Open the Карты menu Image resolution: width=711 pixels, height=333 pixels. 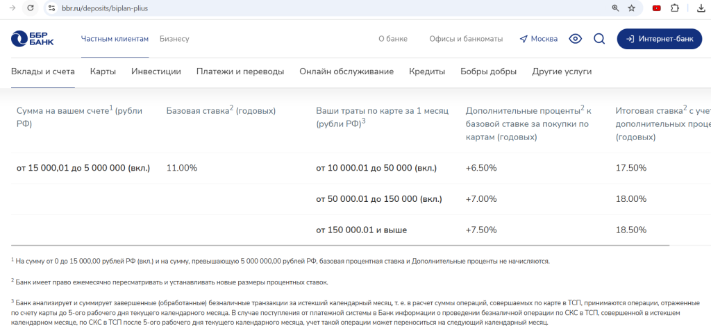[x=103, y=71]
